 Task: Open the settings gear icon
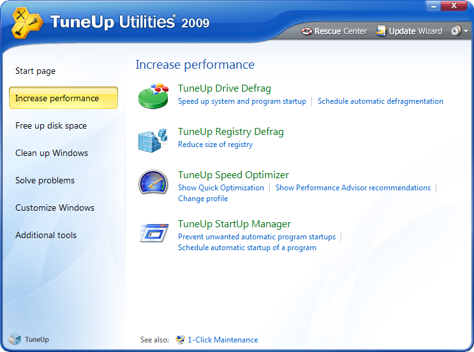pos(455,31)
